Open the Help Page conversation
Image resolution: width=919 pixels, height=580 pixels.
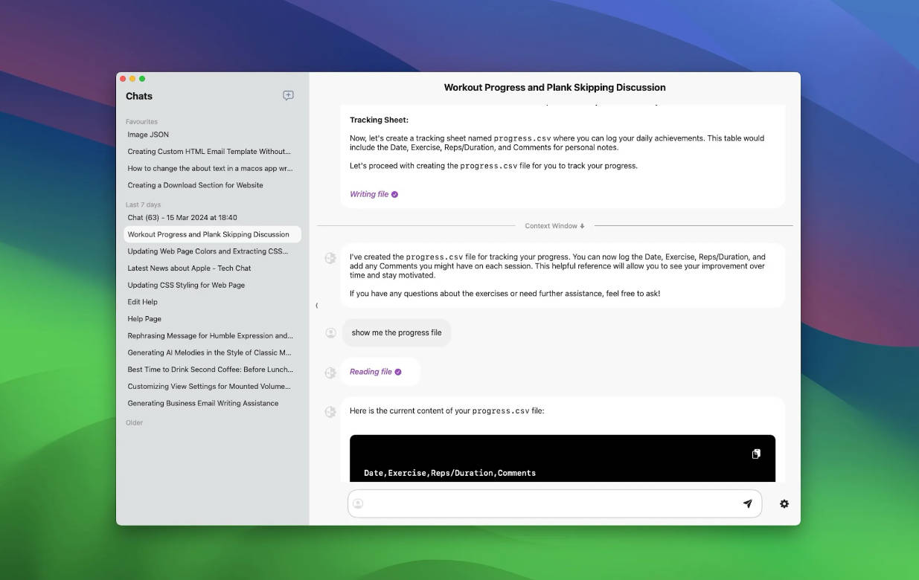pyautogui.click(x=144, y=318)
